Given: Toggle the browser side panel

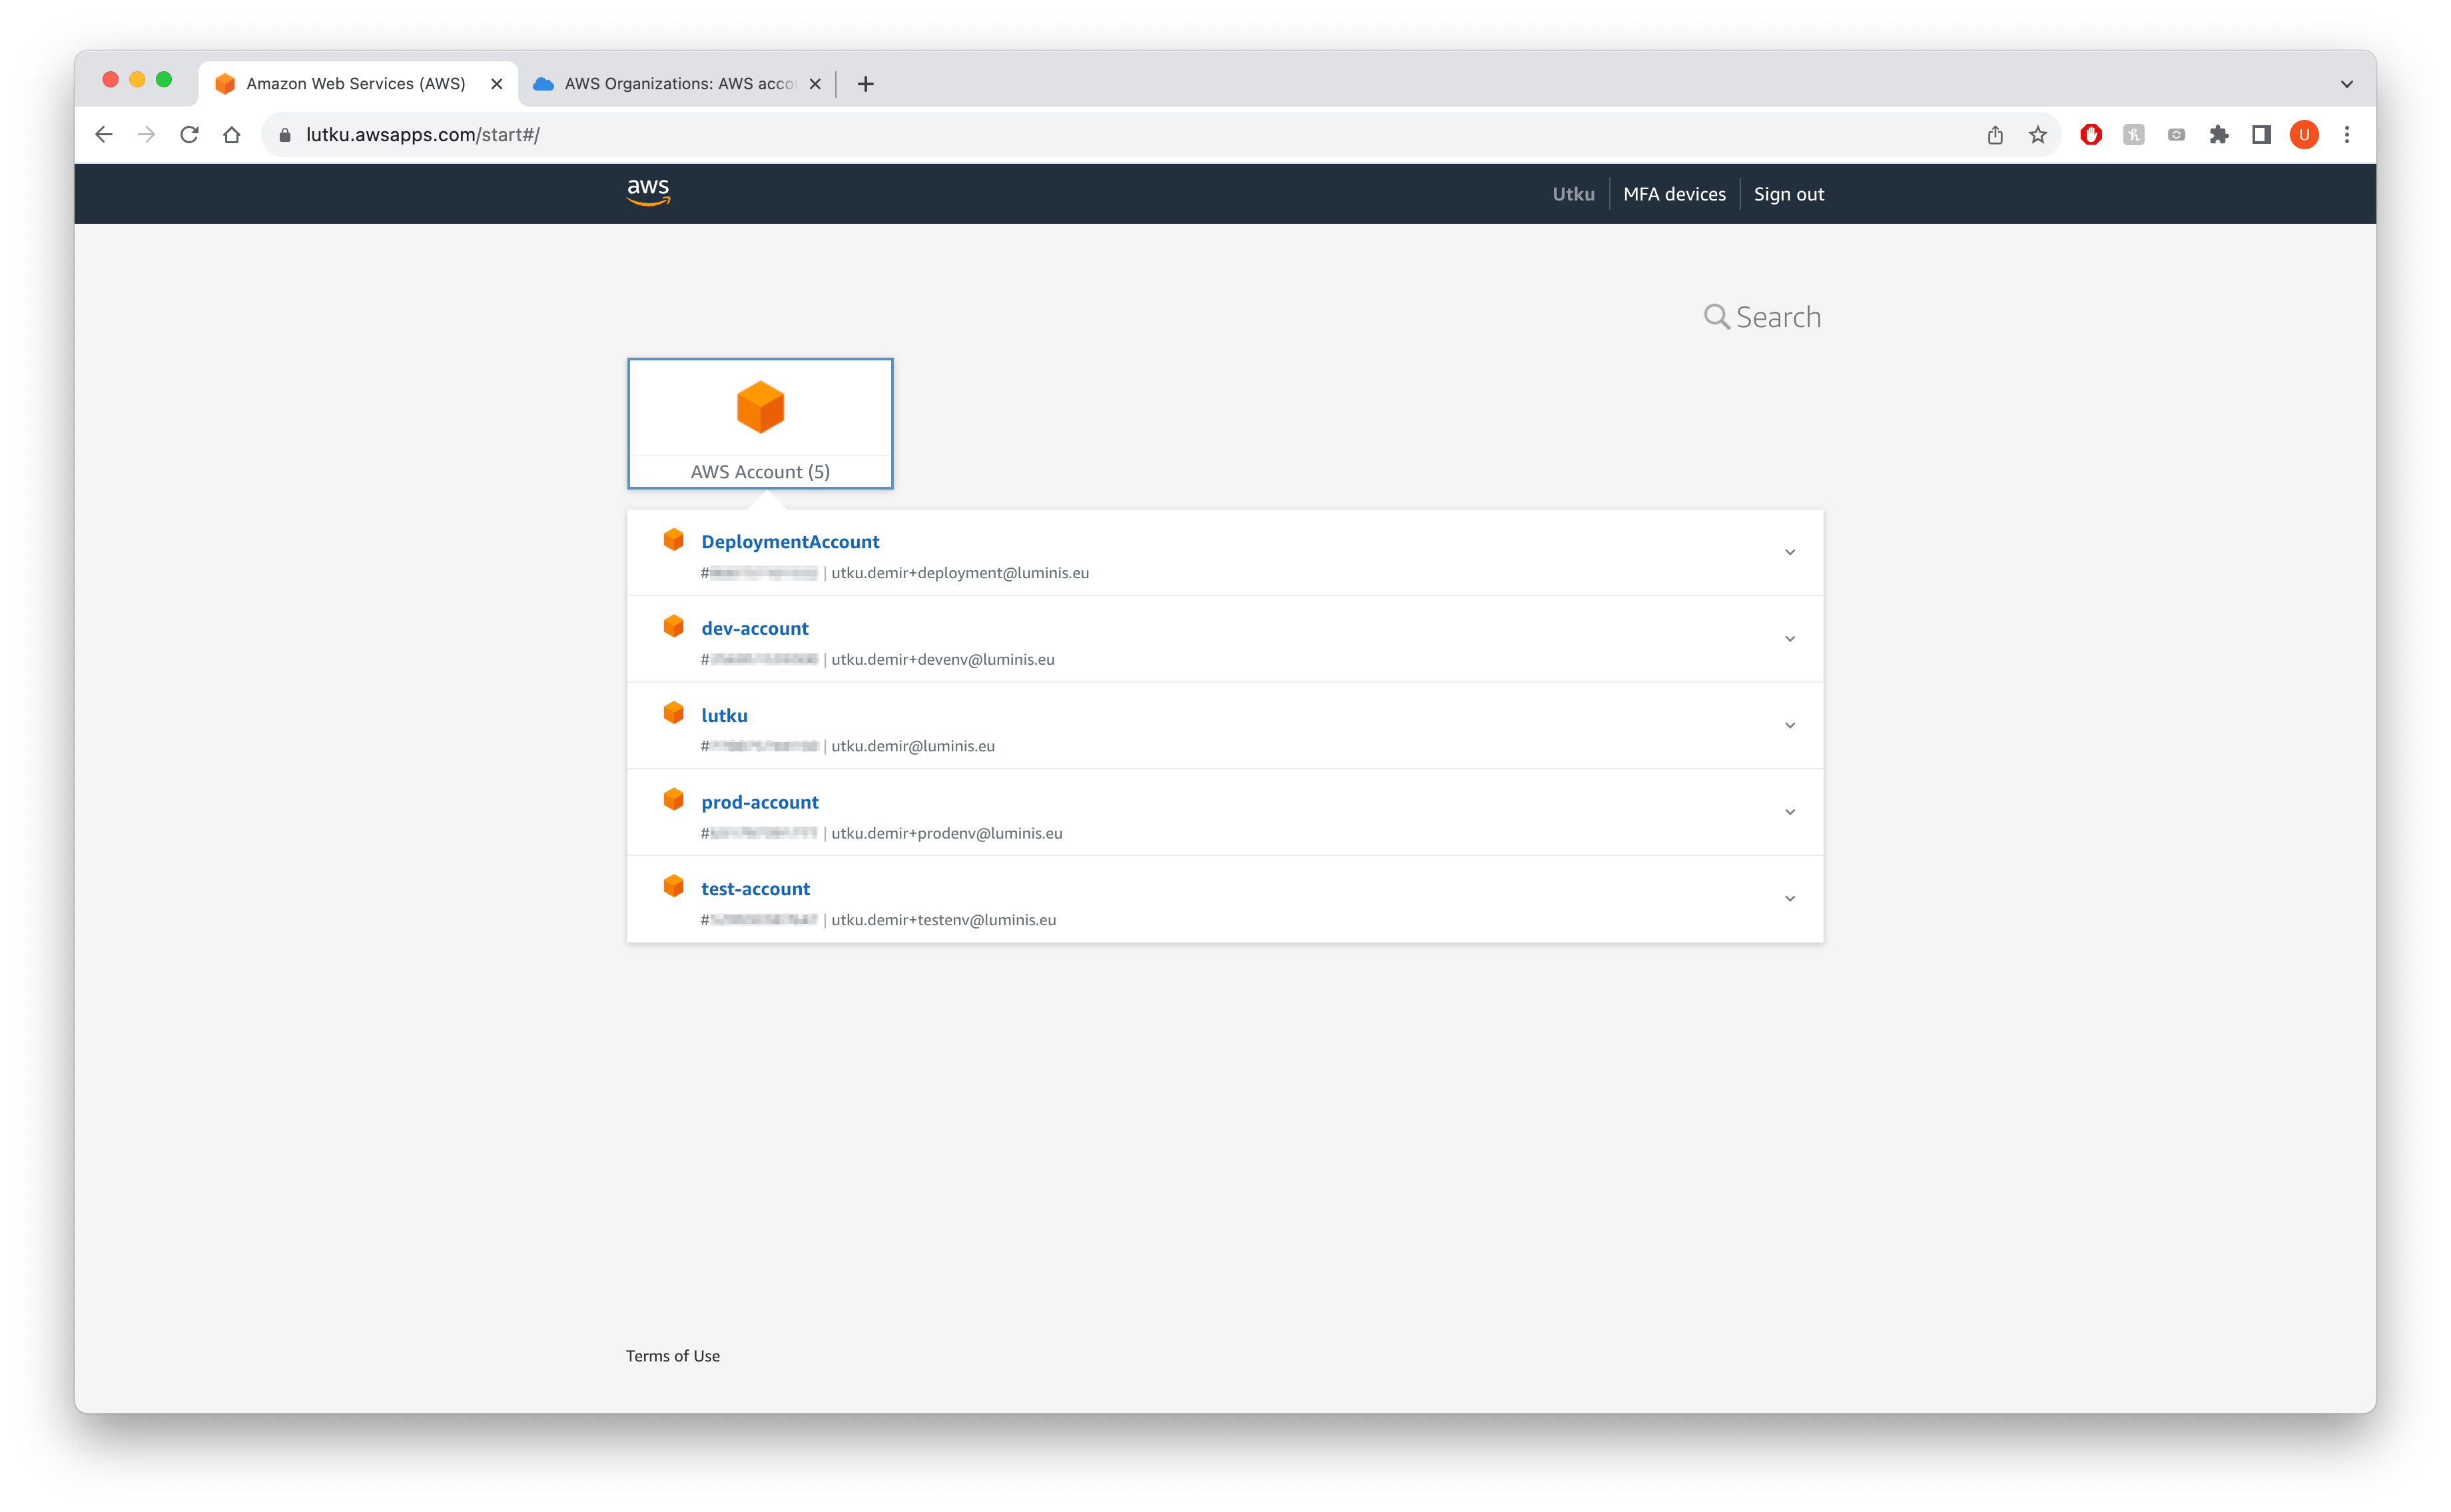Looking at the screenshot, I should tap(2262, 135).
